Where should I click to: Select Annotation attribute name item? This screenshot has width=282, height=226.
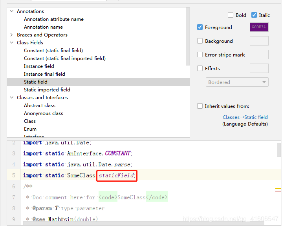[54, 19]
